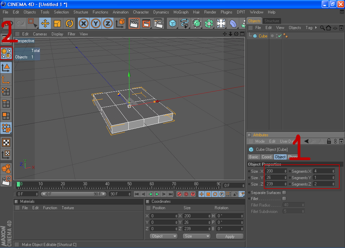Toggle the X-axis lock

84,23
